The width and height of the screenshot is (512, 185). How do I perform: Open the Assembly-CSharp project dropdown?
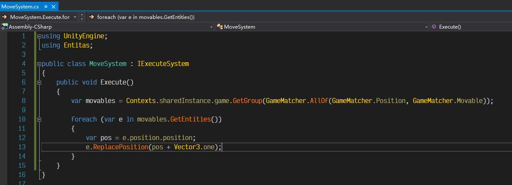click(x=107, y=26)
